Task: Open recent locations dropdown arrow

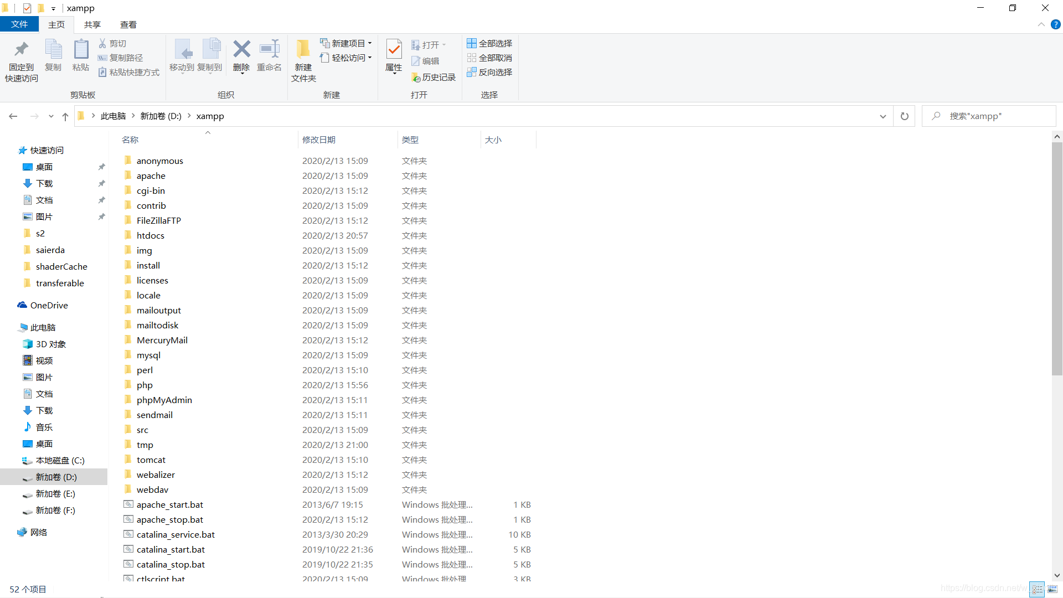Action: (x=51, y=116)
